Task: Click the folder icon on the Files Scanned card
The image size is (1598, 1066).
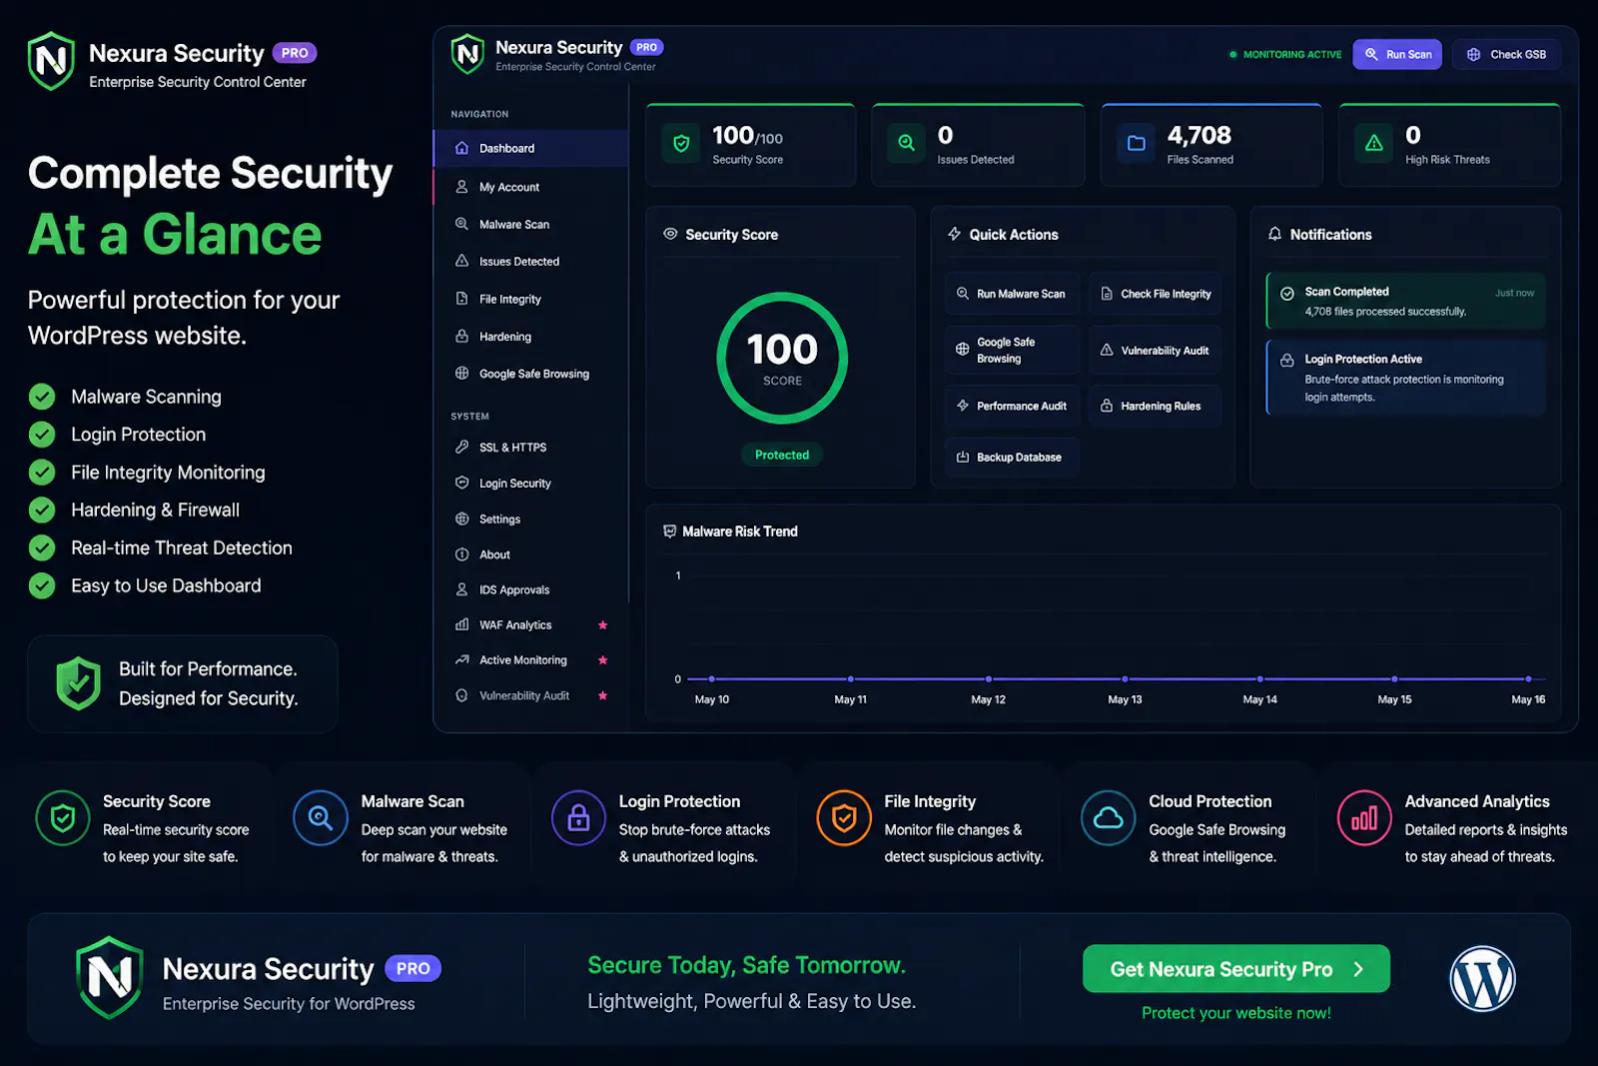Action: click(x=1136, y=143)
